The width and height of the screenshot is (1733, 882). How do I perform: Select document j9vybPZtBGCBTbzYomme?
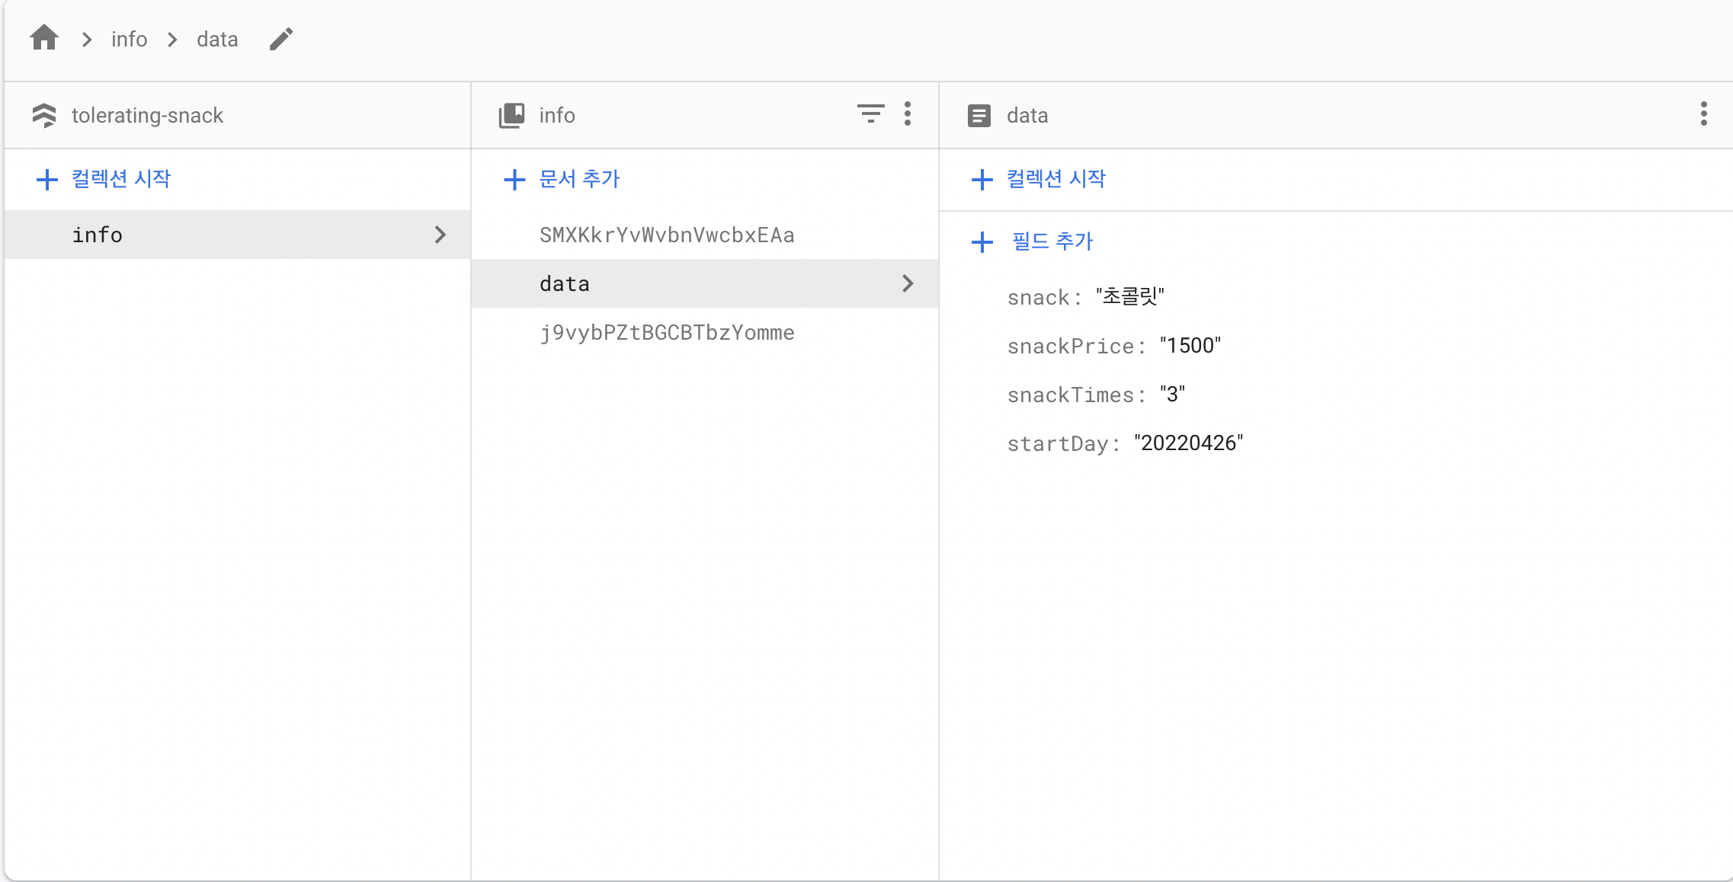pos(667,332)
